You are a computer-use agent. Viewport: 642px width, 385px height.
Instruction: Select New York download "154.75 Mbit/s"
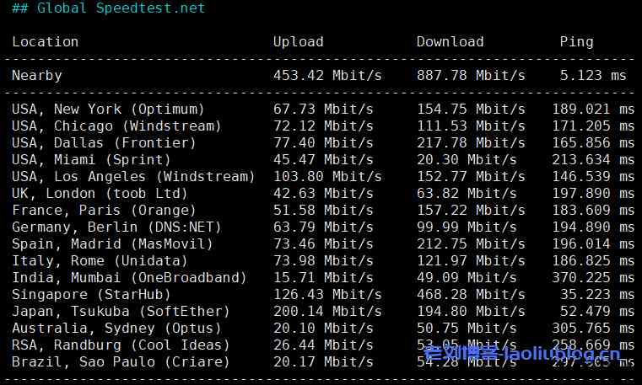(x=471, y=110)
